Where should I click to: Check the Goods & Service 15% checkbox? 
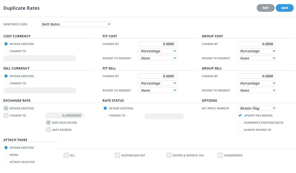pos(169,155)
